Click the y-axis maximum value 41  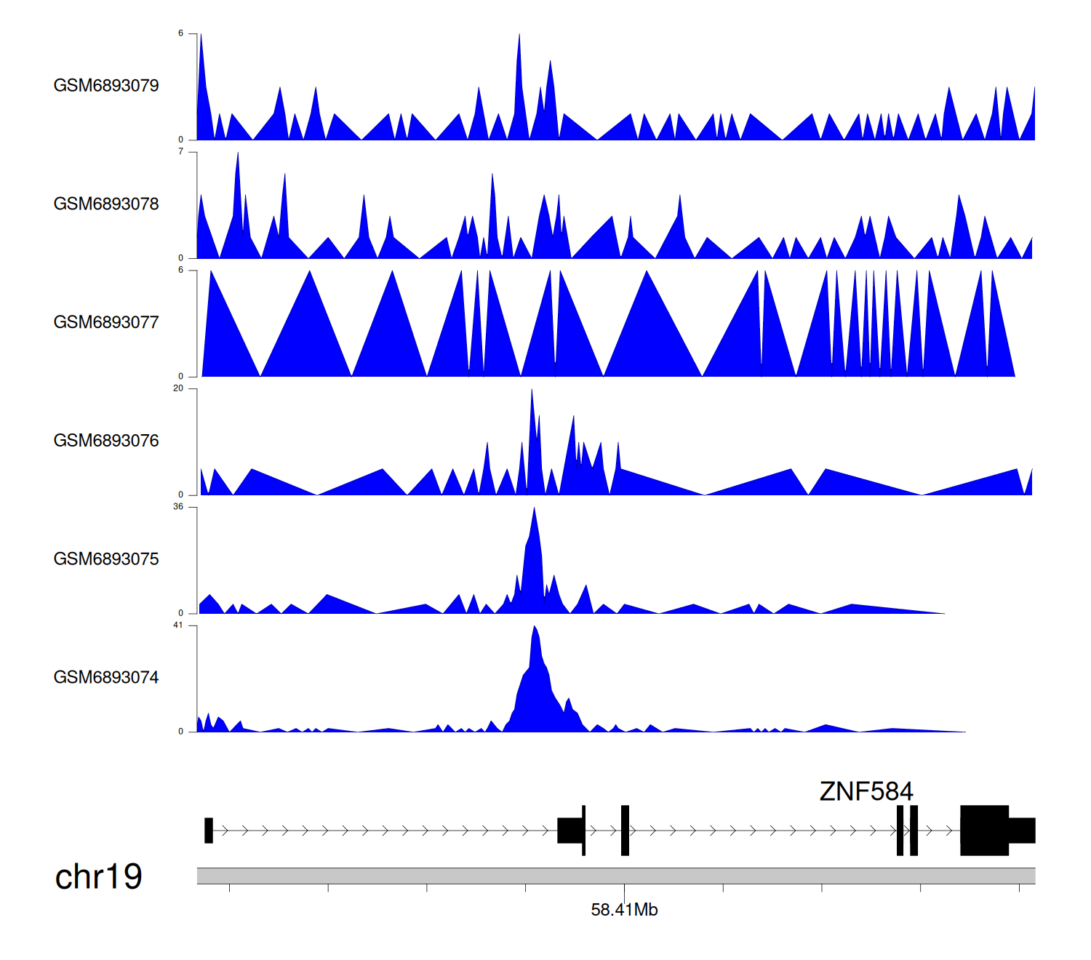pos(178,625)
